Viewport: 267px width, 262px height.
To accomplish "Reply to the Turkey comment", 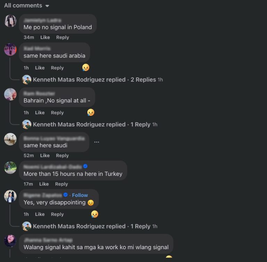I will pos(62,184).
